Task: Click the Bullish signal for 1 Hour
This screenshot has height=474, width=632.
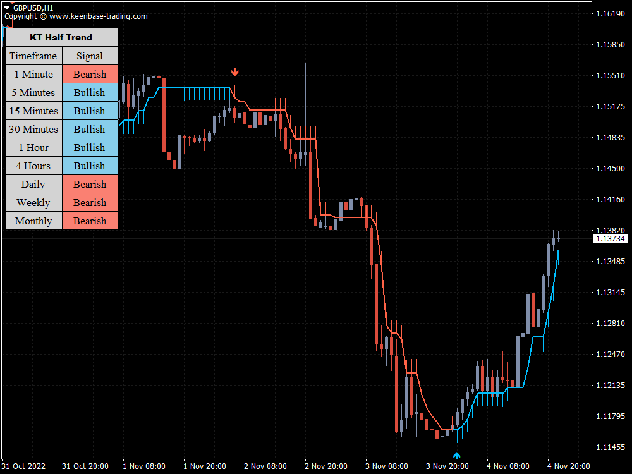Action: point(90,147)
